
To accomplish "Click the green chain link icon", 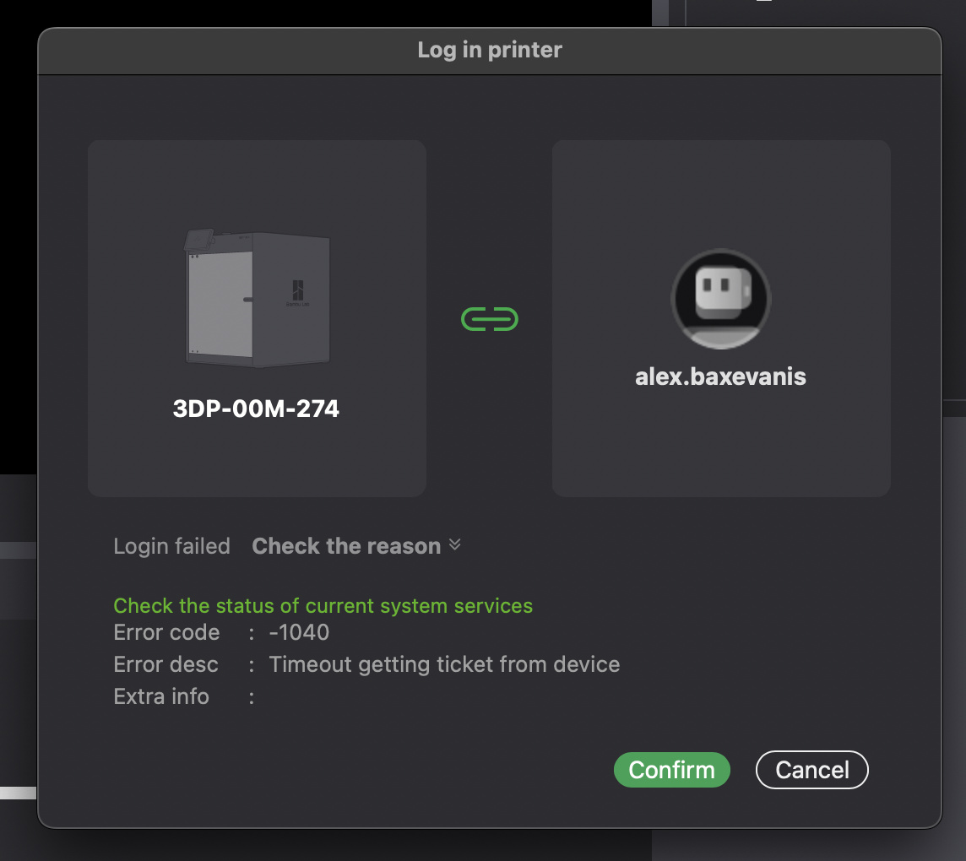I will click(x=489, y=319).
